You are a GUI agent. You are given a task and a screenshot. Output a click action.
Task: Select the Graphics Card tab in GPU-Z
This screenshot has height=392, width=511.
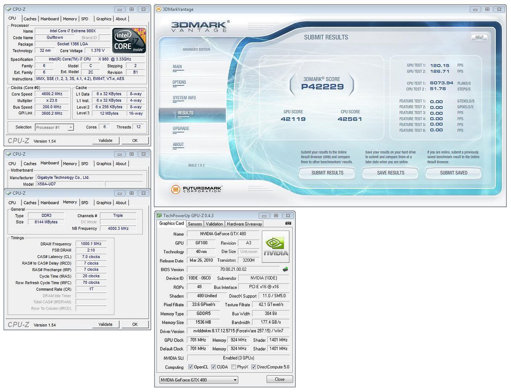click(x=171, y=224)
